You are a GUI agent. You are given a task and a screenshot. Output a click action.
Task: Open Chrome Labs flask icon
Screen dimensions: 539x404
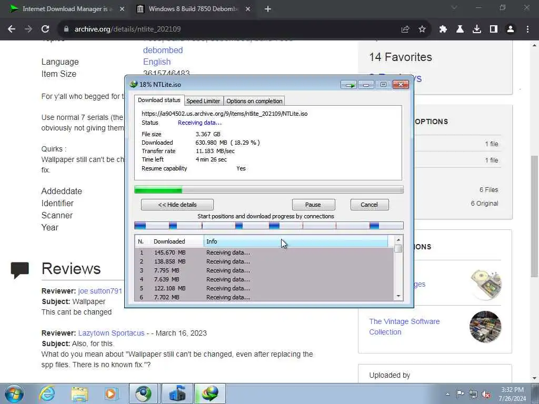pos(460,29)
